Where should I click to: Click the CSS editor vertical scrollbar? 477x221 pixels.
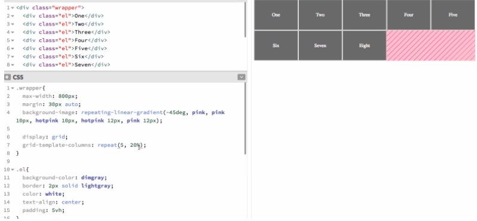(x=245, y=118)
